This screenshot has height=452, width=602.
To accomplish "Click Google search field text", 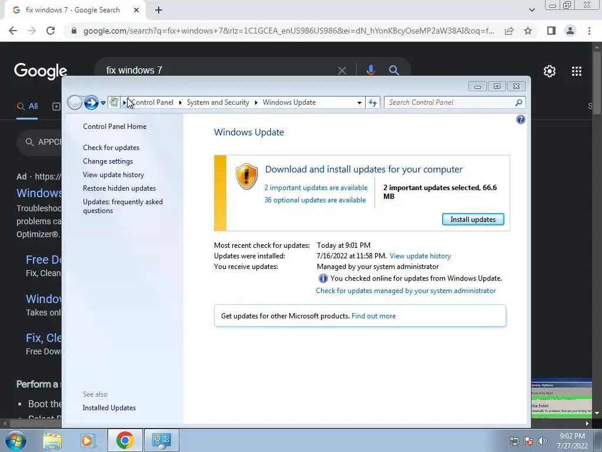I will (134, 71).
